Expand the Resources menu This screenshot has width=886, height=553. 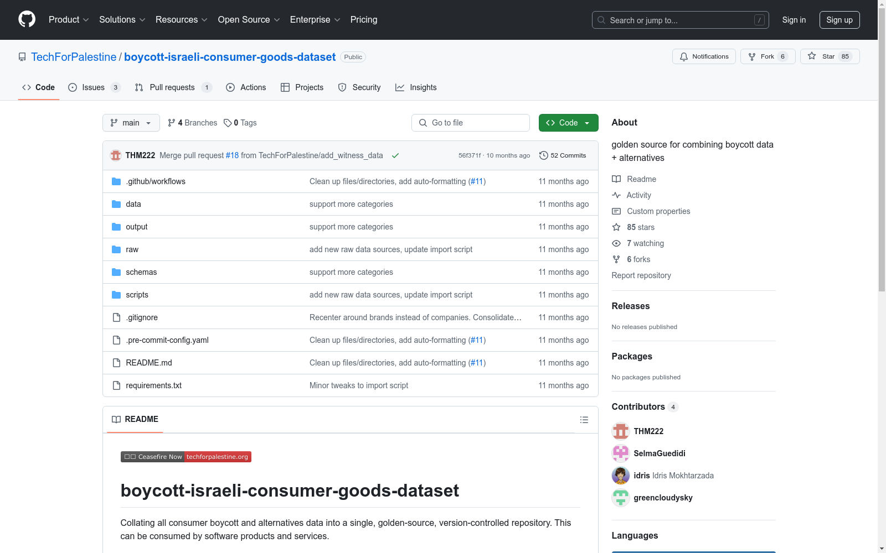182,20
